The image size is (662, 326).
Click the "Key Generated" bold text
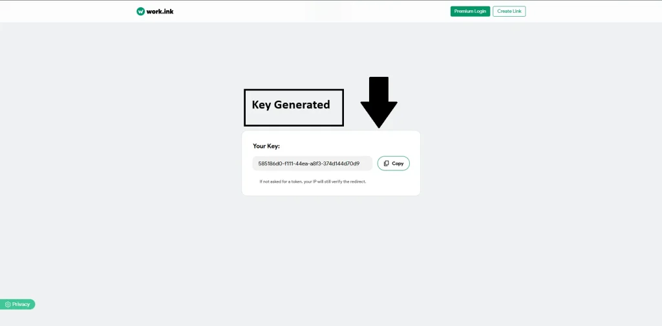coord(291,105)
